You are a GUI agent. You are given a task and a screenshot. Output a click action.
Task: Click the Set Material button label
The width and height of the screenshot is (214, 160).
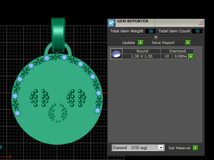coord(180,148)
